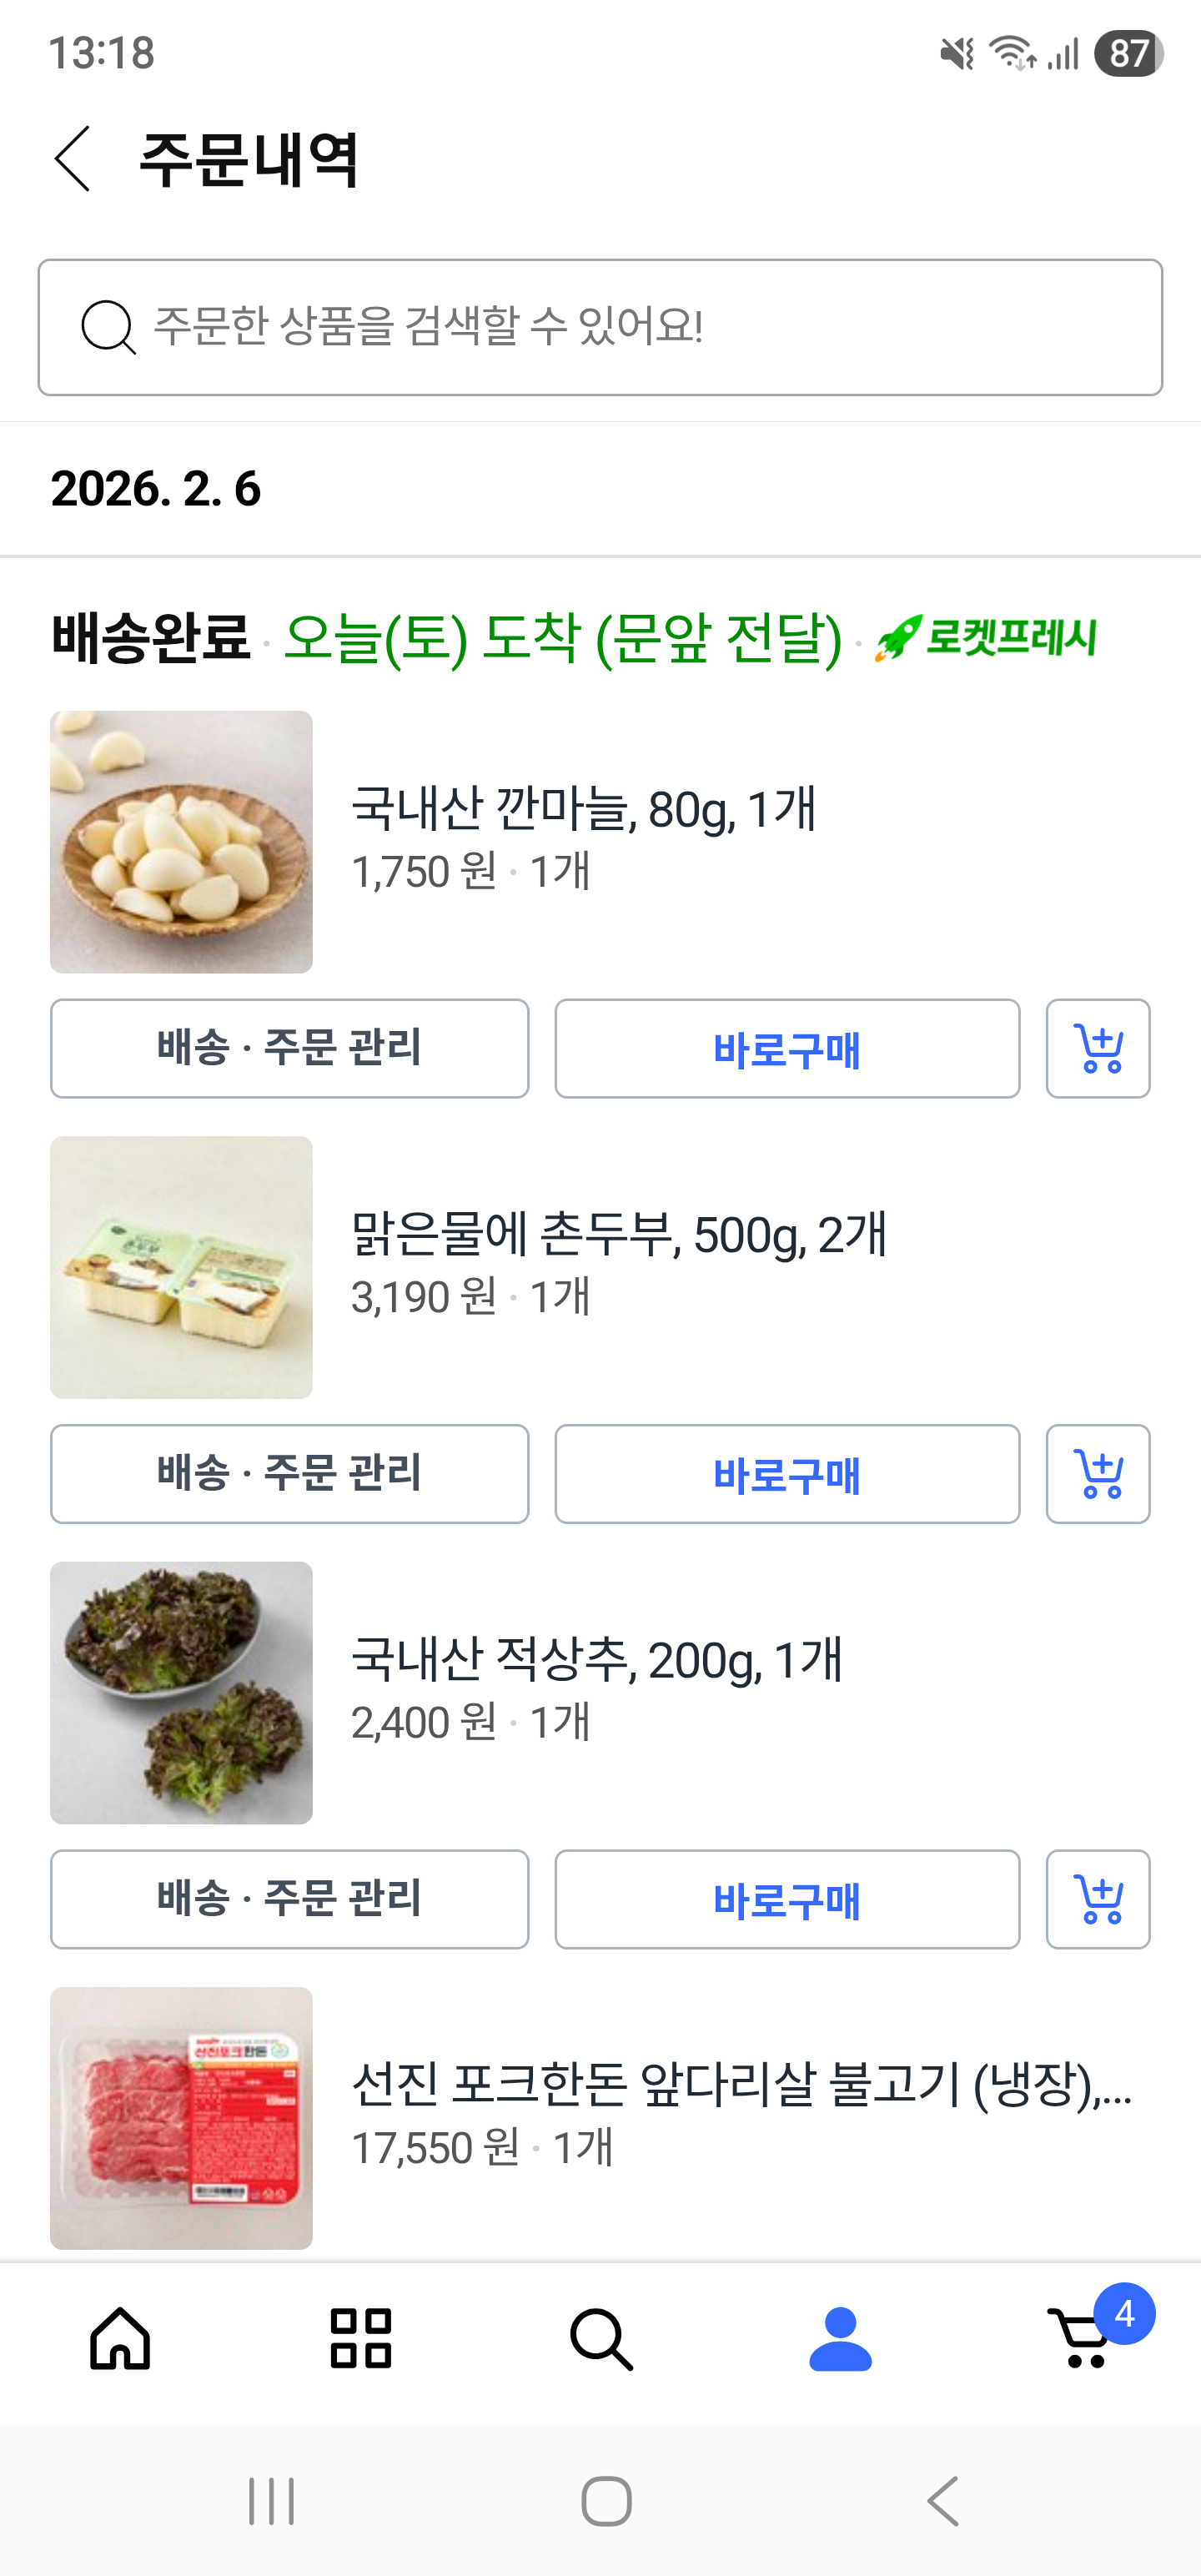Open search from the bottom navigation bar
Screen dimensions: 1201x2576
601,2338
